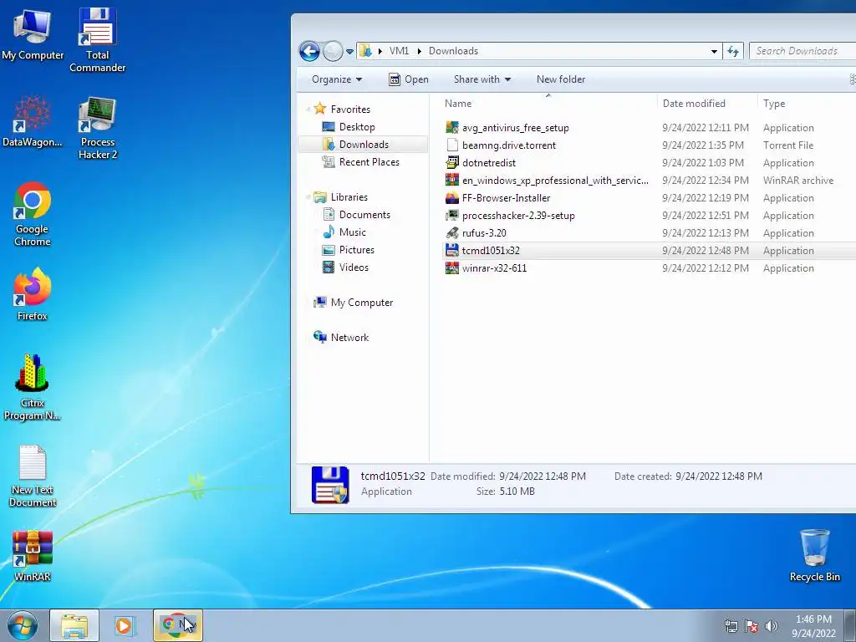Open Action Center flag tray icon
This screenshot has width=856, height=642.
click(x=752, y=626)
